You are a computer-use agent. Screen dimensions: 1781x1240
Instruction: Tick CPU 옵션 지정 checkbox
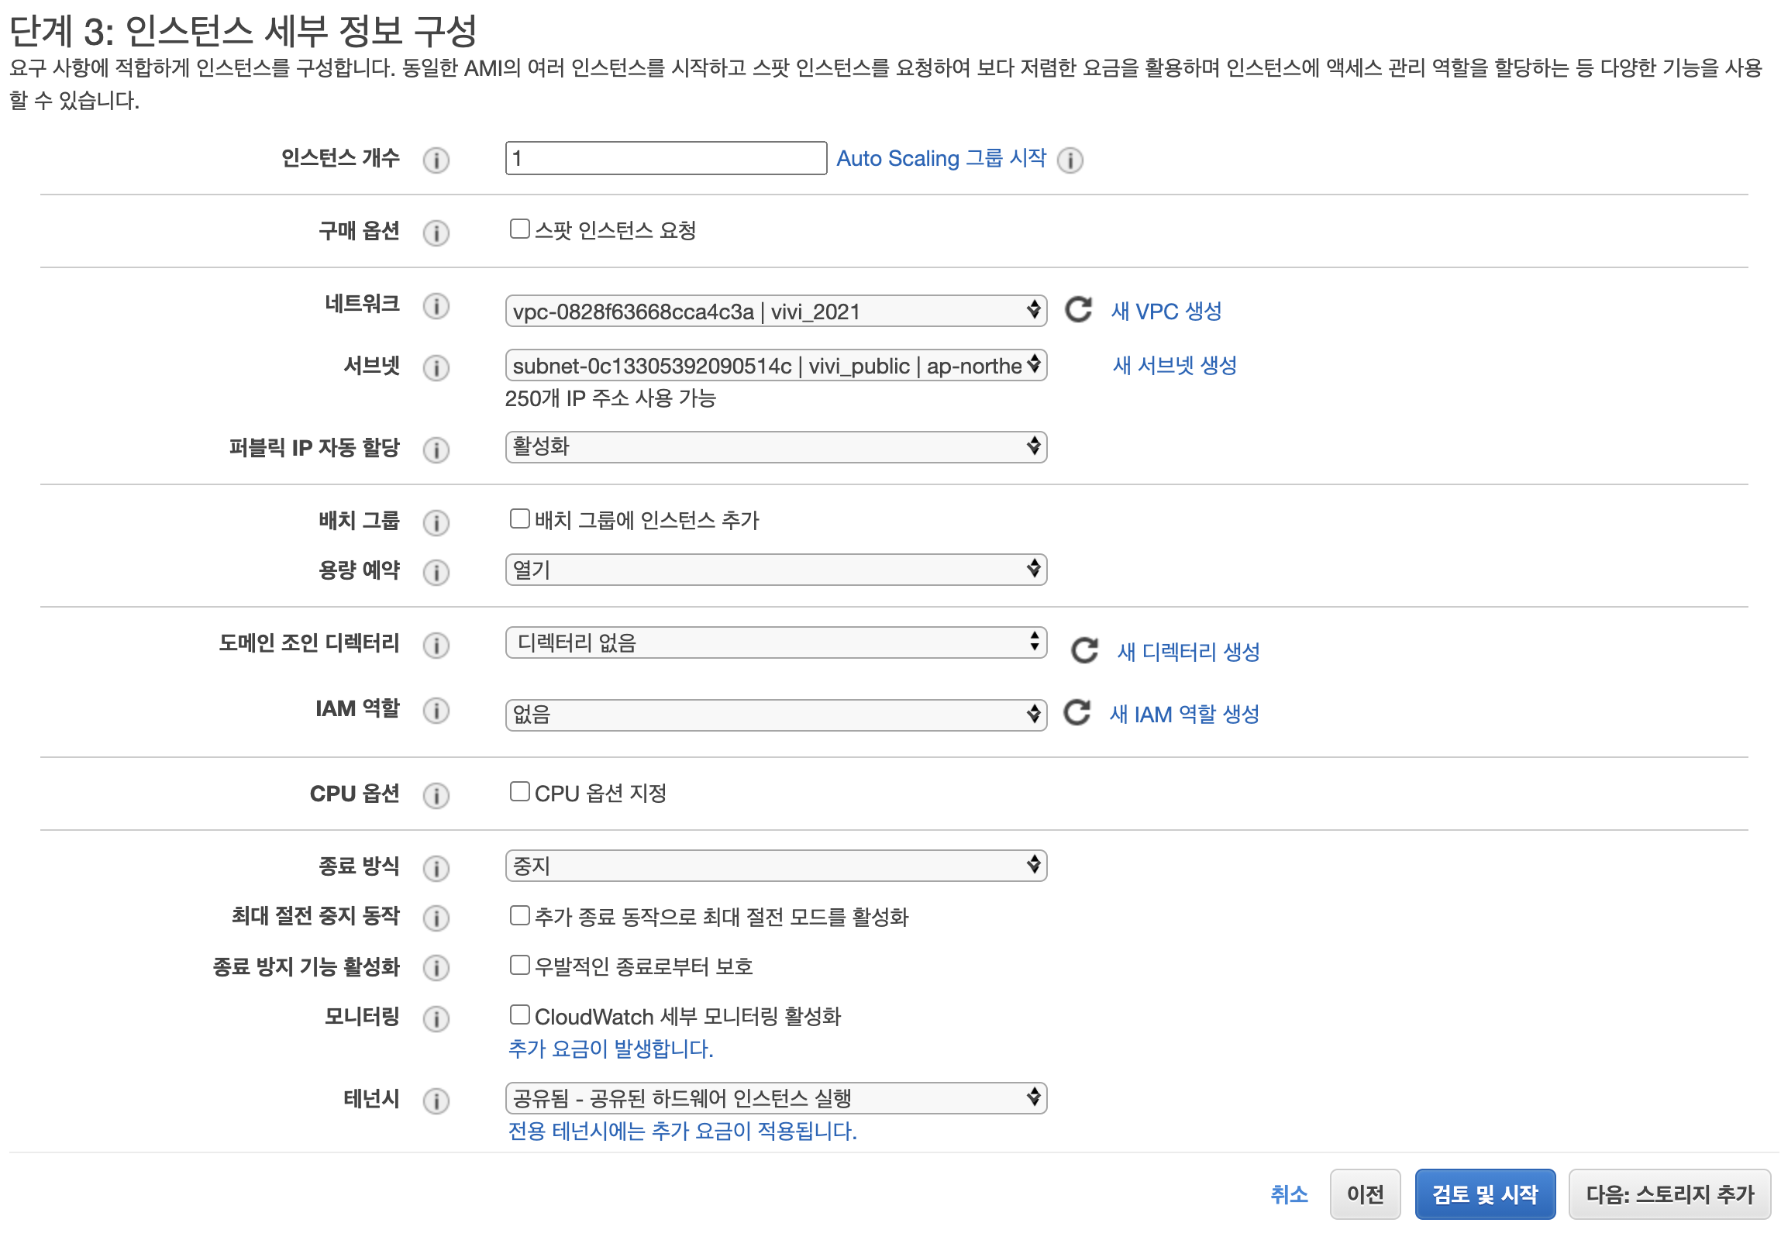(x=519, y=792)
